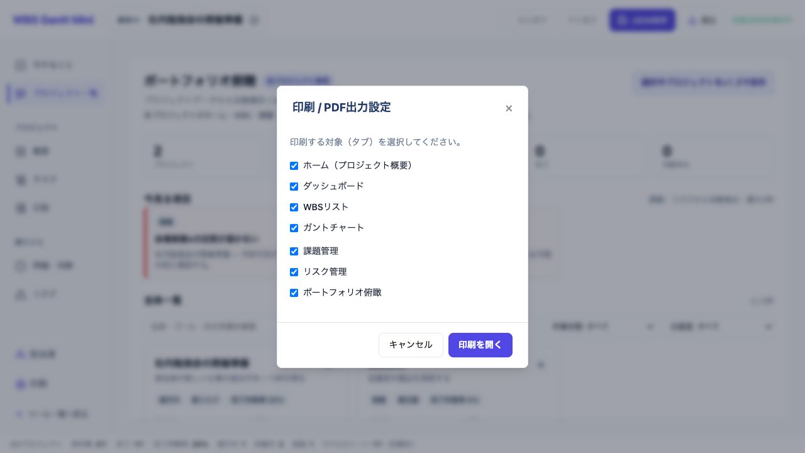Close the 印刷 / PDF出力設定 dialog with X

tap(509, 108)
